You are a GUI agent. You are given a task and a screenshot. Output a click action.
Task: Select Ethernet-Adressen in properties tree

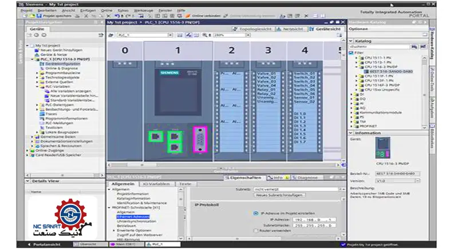tap(133, 217)
